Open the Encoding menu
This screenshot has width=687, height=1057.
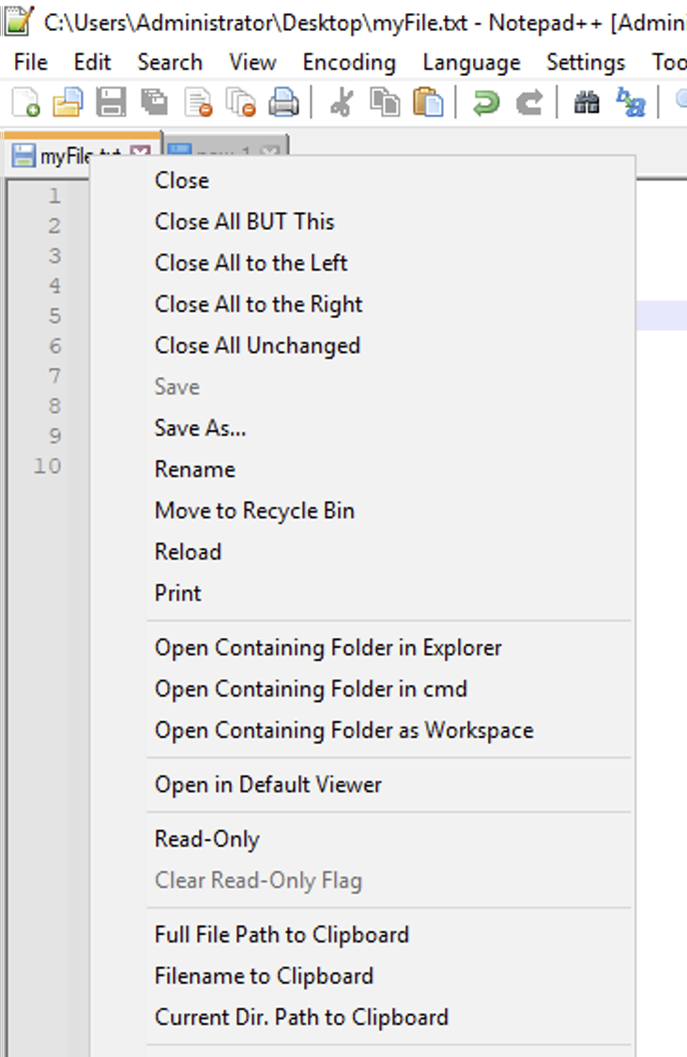[x=348, y=62]
